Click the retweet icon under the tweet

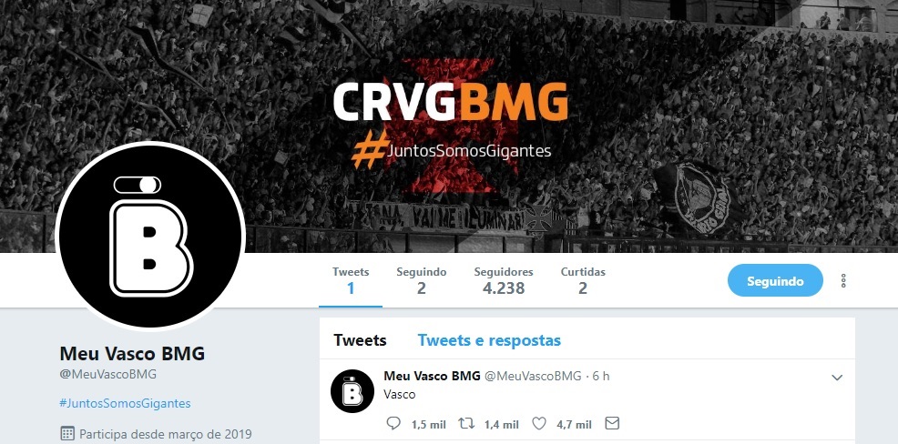466,423
